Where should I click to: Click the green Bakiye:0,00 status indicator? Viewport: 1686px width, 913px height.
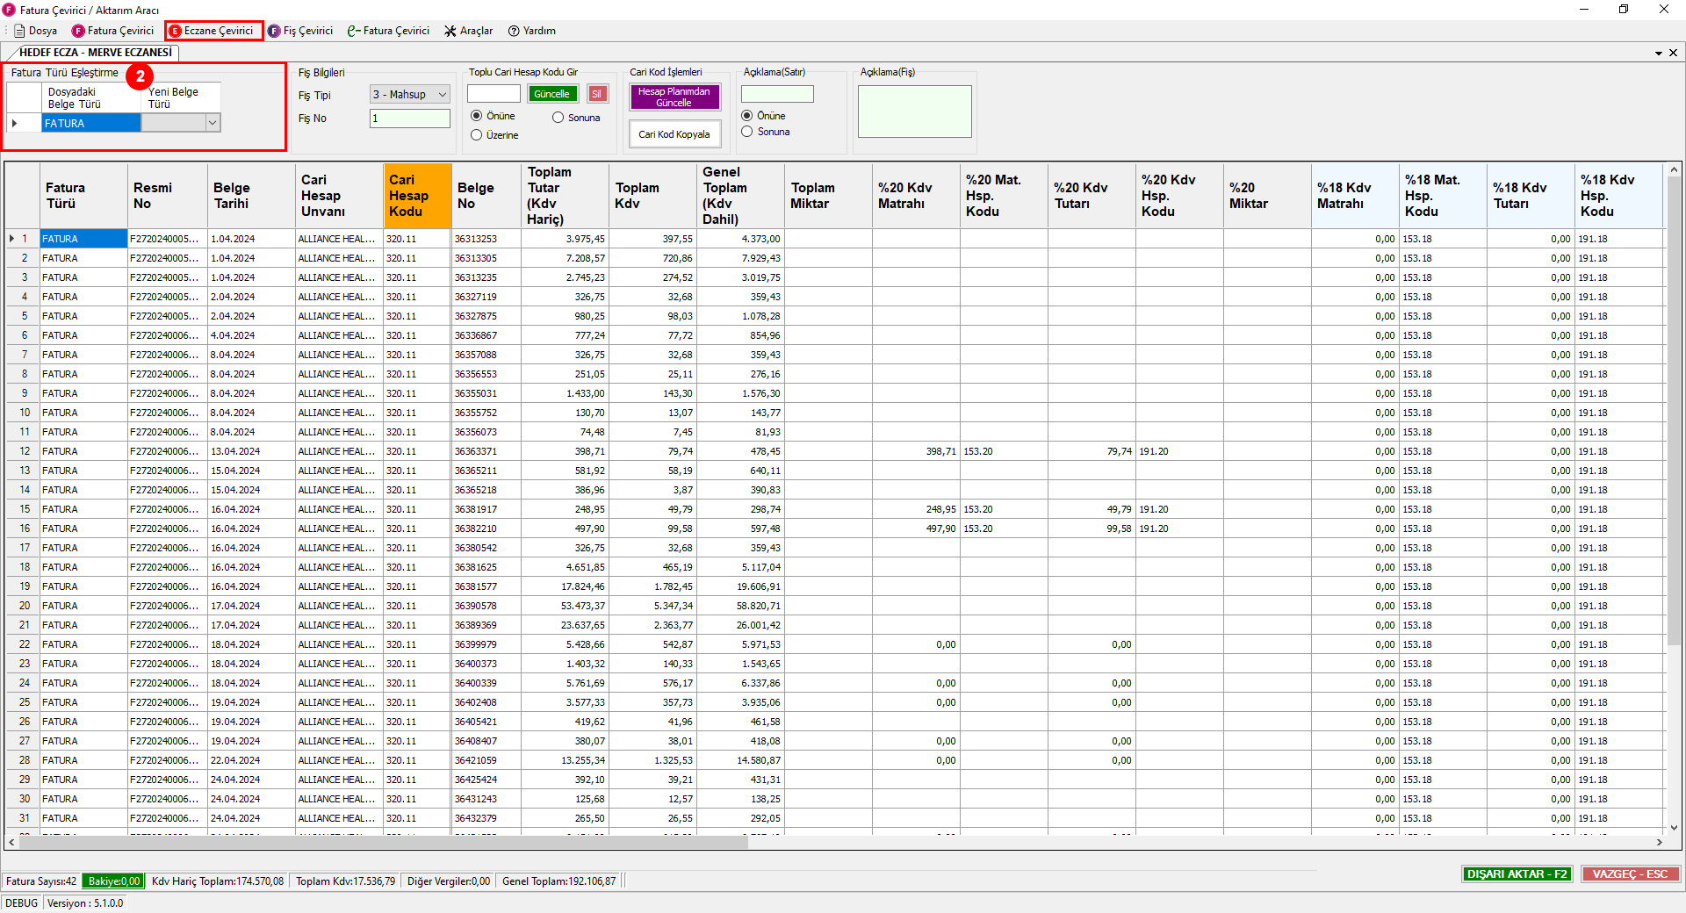point(113,881)
